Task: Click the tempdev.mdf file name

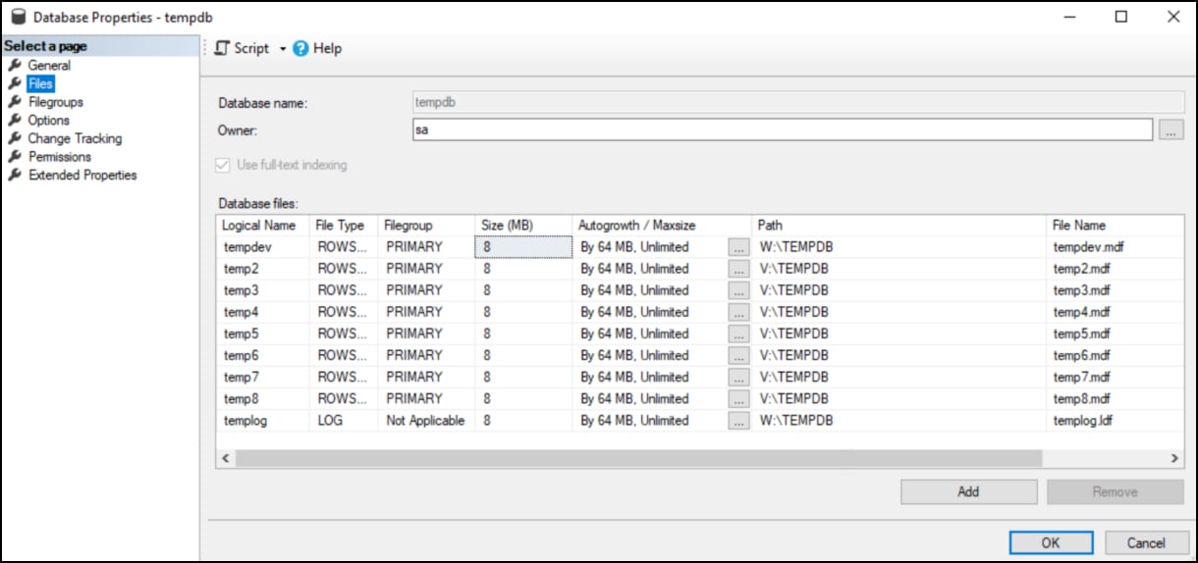Action: click(1088, 247)
